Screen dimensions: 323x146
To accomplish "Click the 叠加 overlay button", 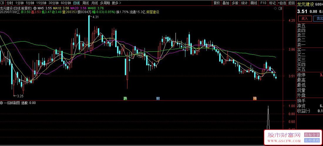I will coord(226,3).
